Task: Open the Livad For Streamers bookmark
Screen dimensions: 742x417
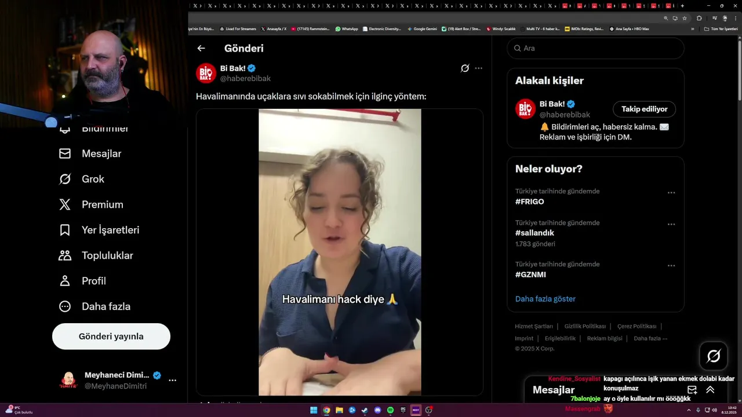Action: pyautogui.click(x=238, y=29)
